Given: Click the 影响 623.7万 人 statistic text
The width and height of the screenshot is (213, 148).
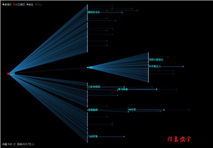Looking at the screenshot, I should point(26,144).
